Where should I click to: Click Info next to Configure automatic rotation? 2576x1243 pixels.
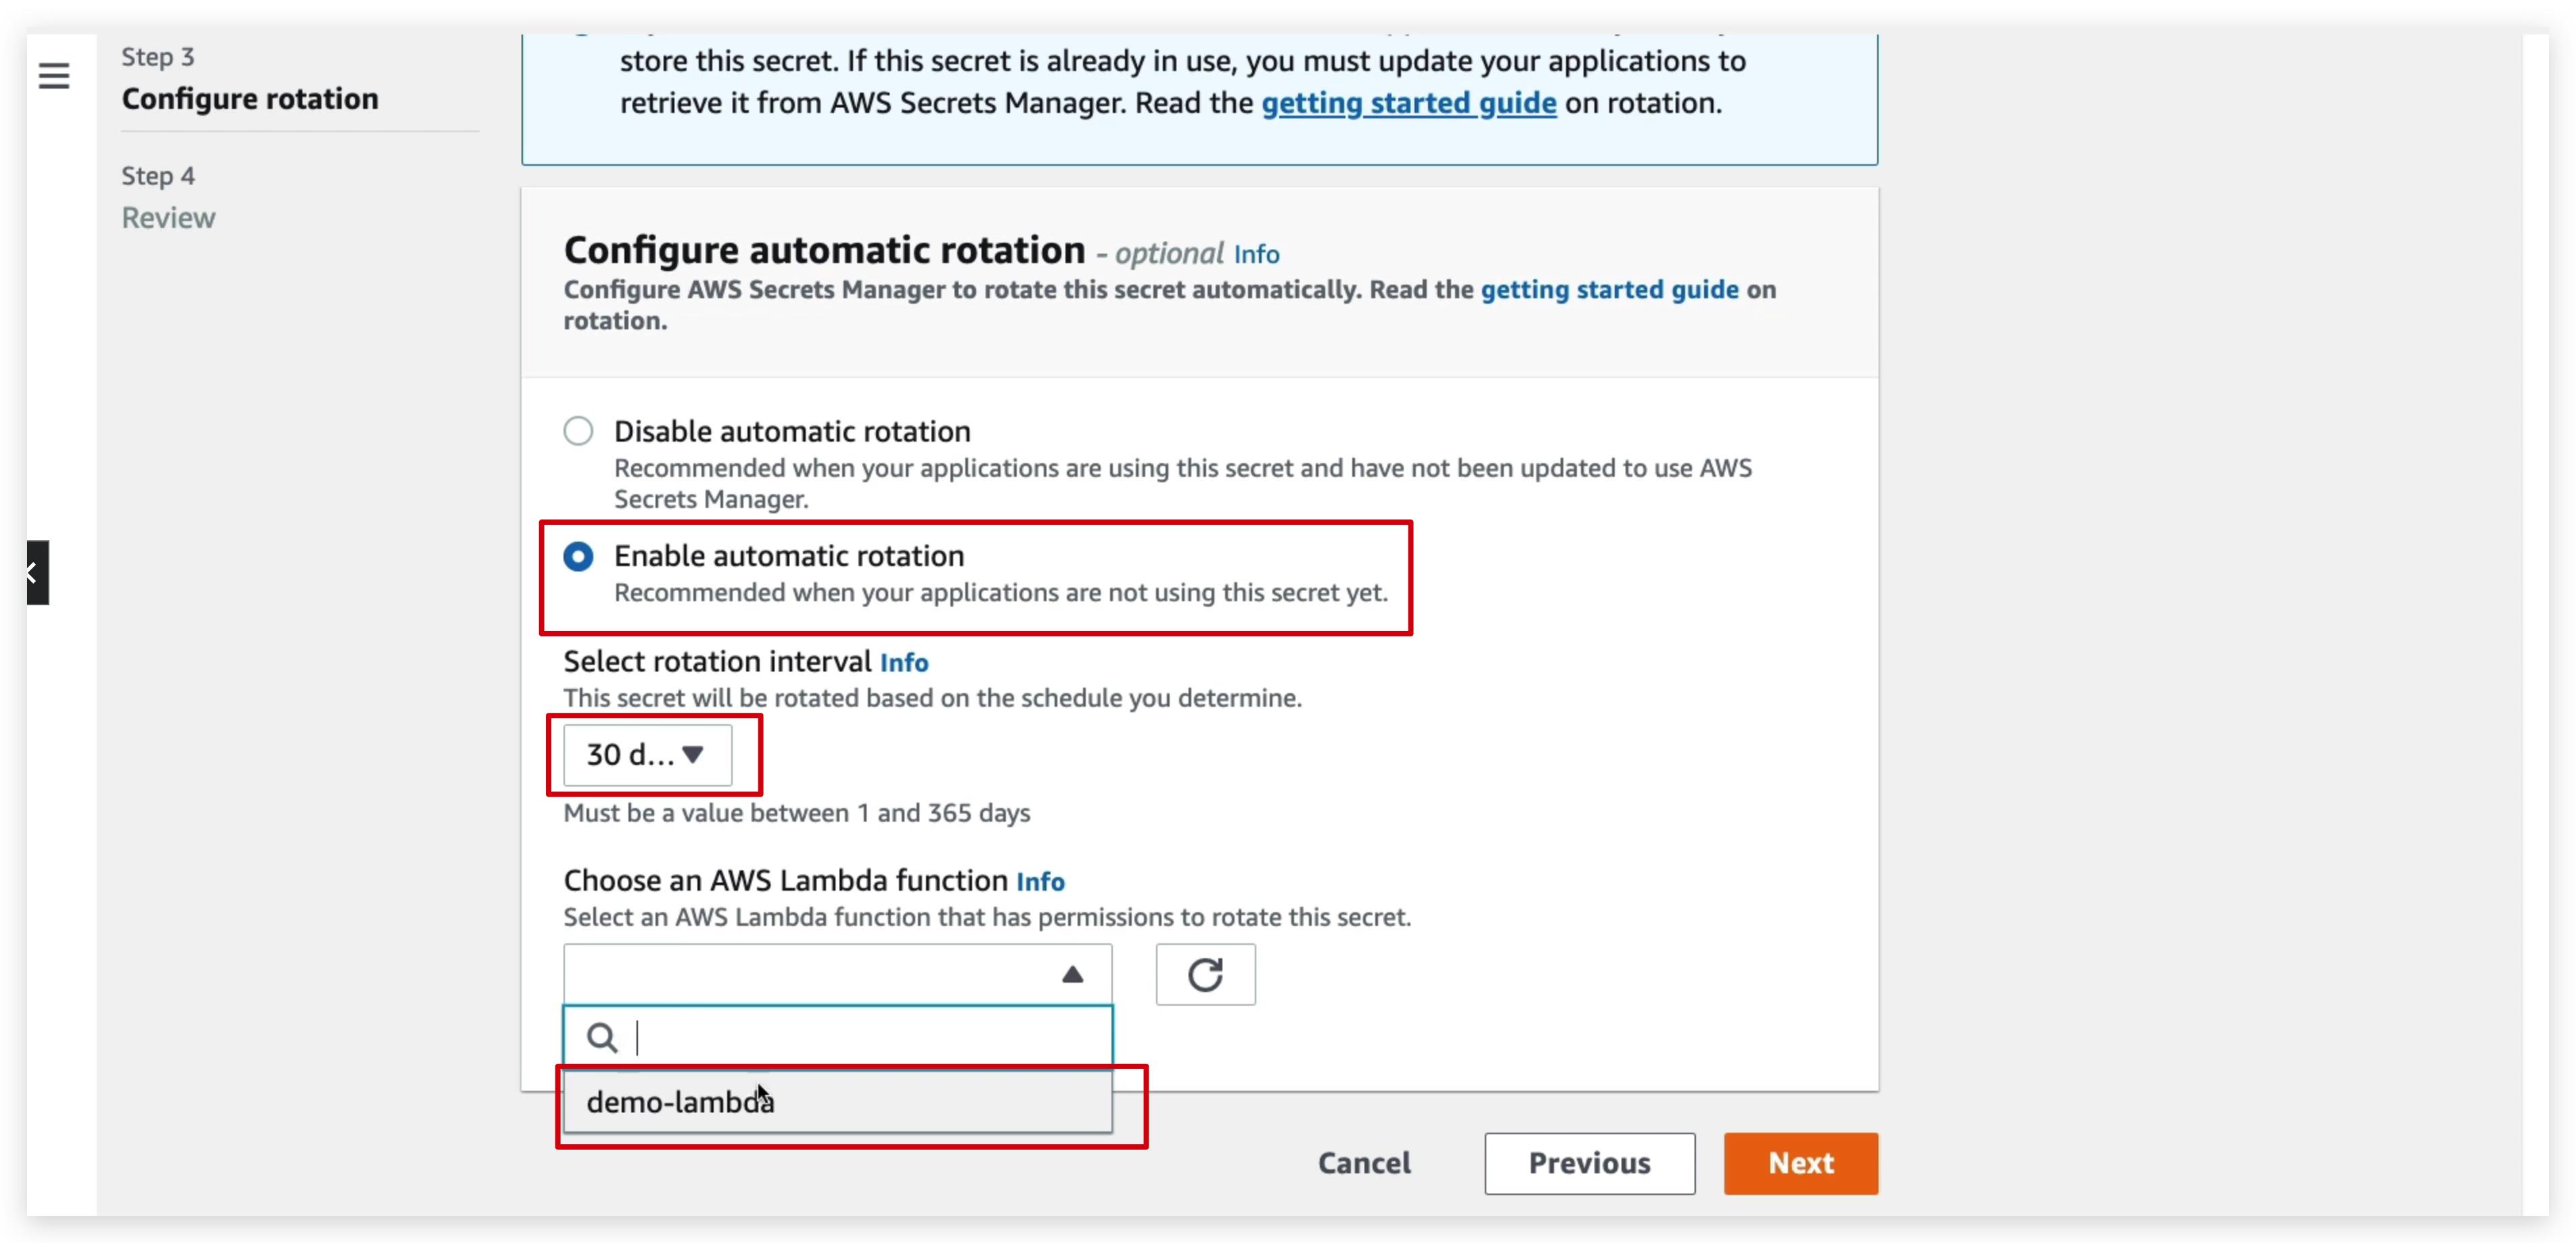[x=1256, y=255]
